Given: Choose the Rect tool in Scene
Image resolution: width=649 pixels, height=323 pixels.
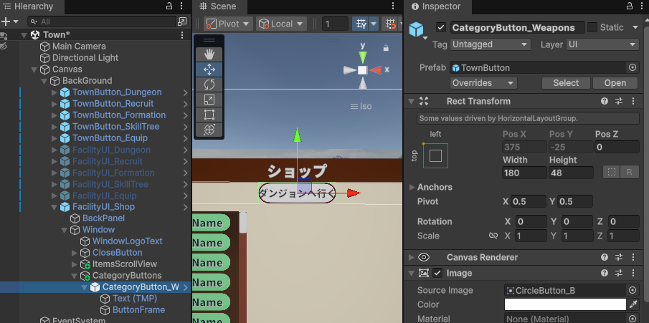Looking at the screenshot, I should [x=209, y=115].
